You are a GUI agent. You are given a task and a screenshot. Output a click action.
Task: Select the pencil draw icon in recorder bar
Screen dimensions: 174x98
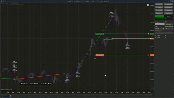(48, 84)
